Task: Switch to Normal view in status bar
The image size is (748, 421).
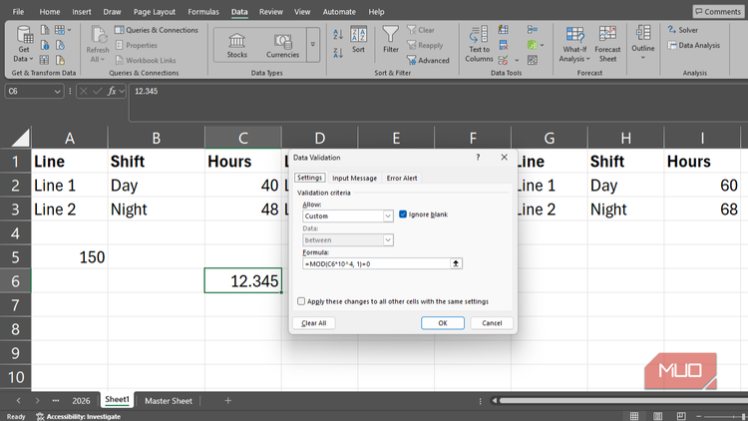Action: click(x=634, y=416)
